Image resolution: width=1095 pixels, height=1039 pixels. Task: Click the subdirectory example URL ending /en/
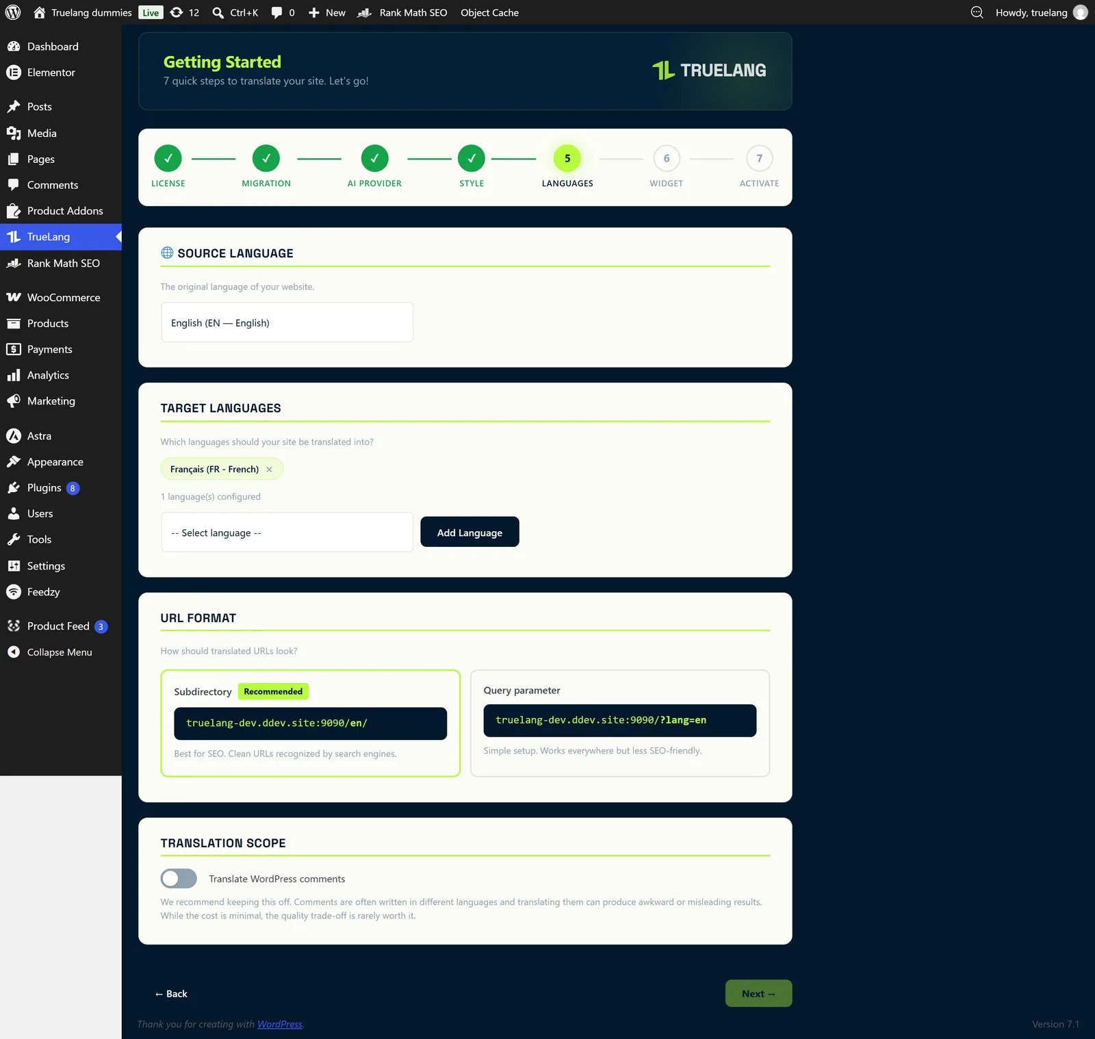[311, 723]
